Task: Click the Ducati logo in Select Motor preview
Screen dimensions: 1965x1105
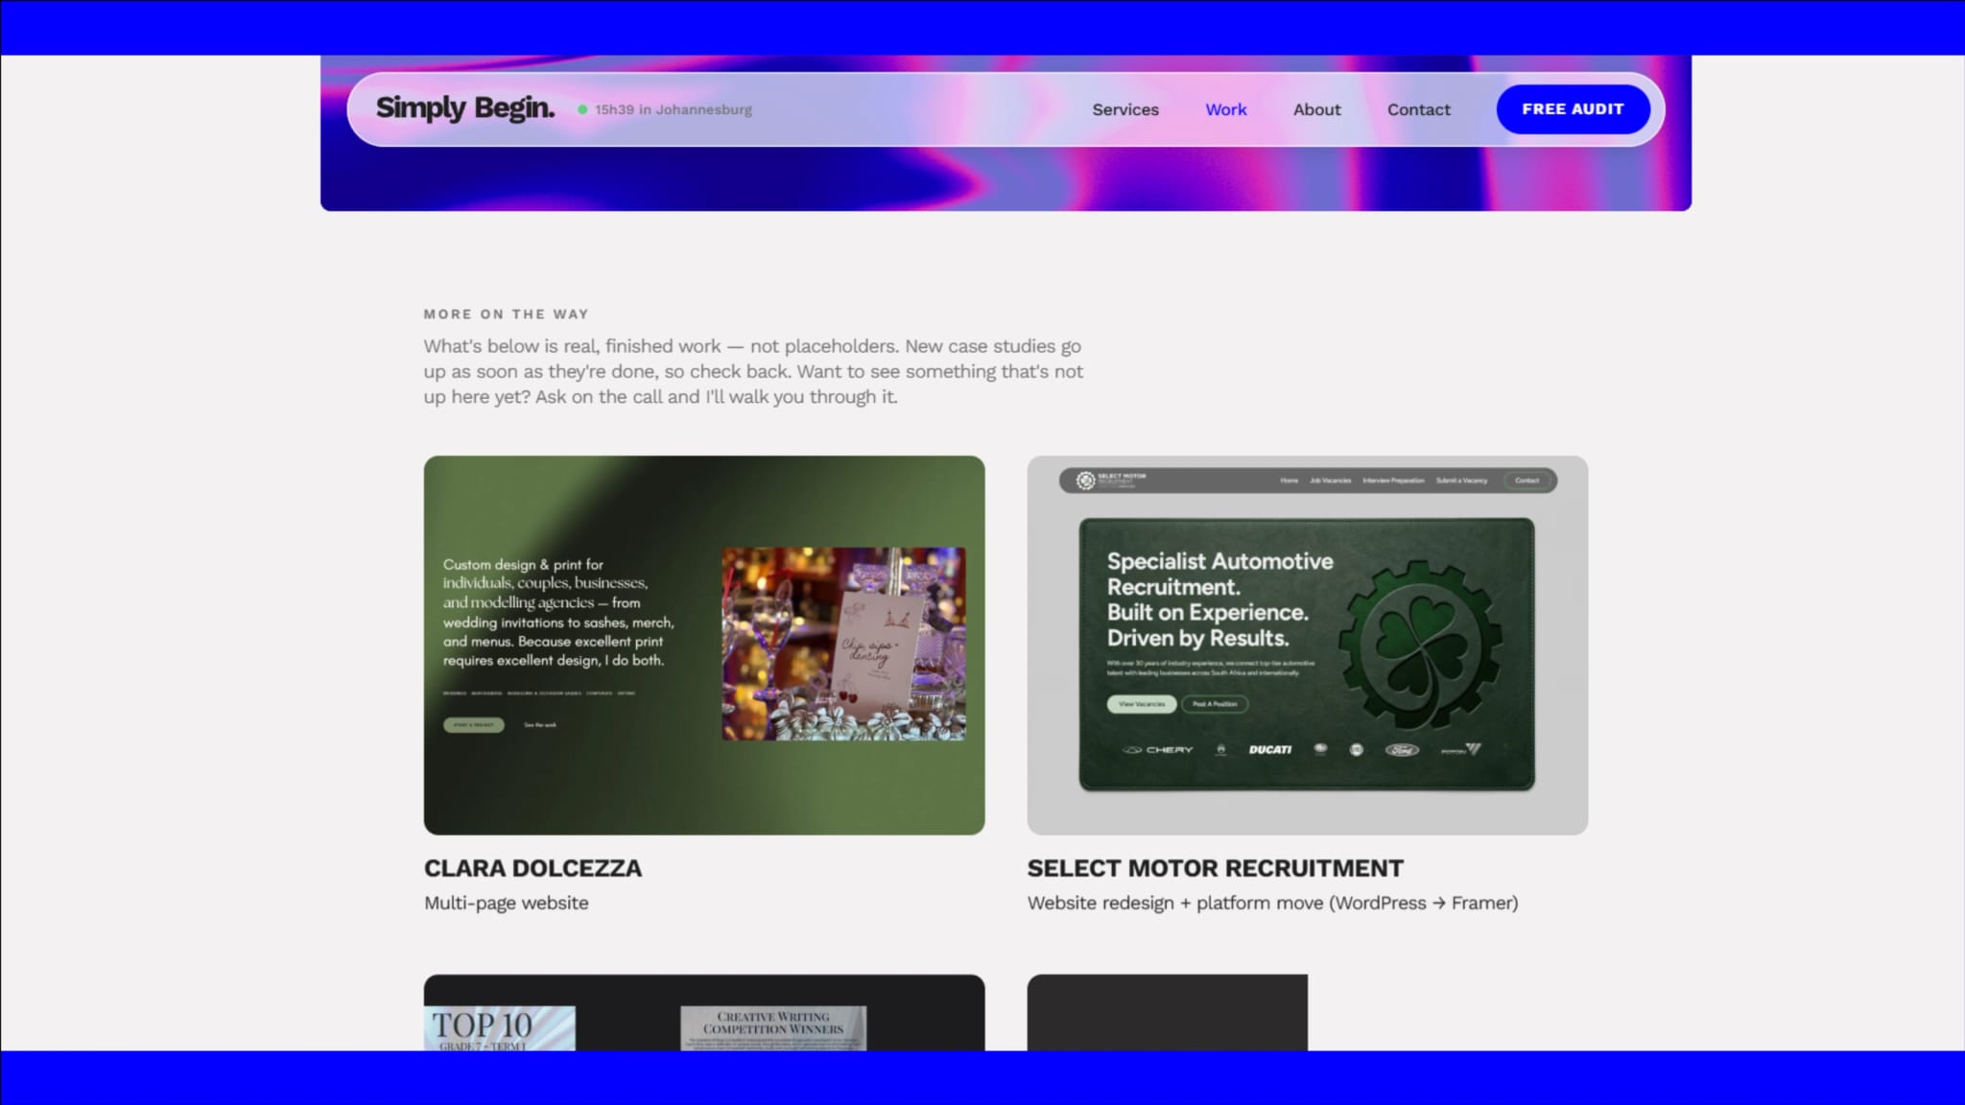Action: click(1269, 749)
